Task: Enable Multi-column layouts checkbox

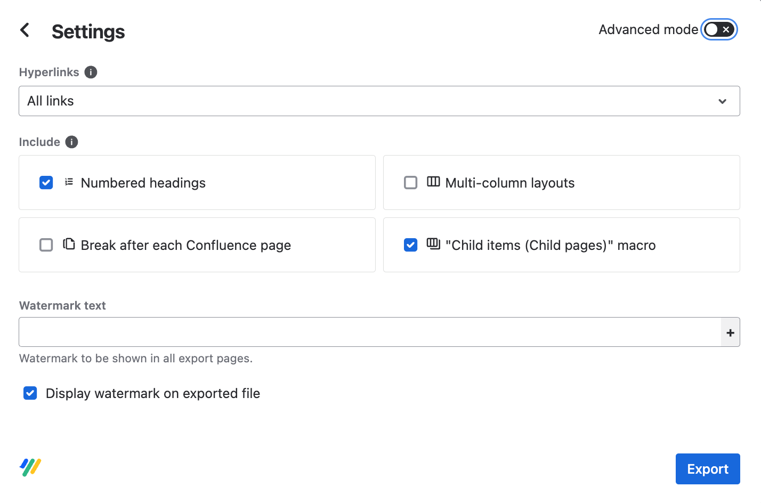Action: click(x=411, y=183)
